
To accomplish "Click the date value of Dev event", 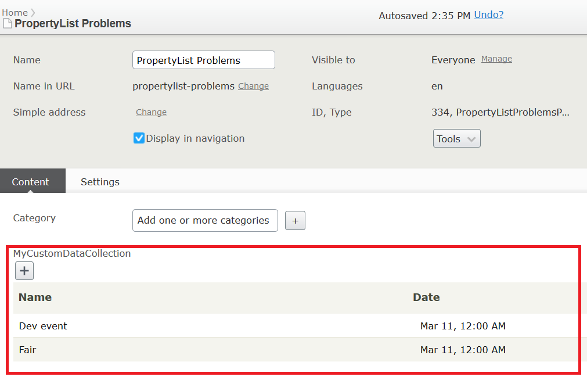I will (463, 326).
